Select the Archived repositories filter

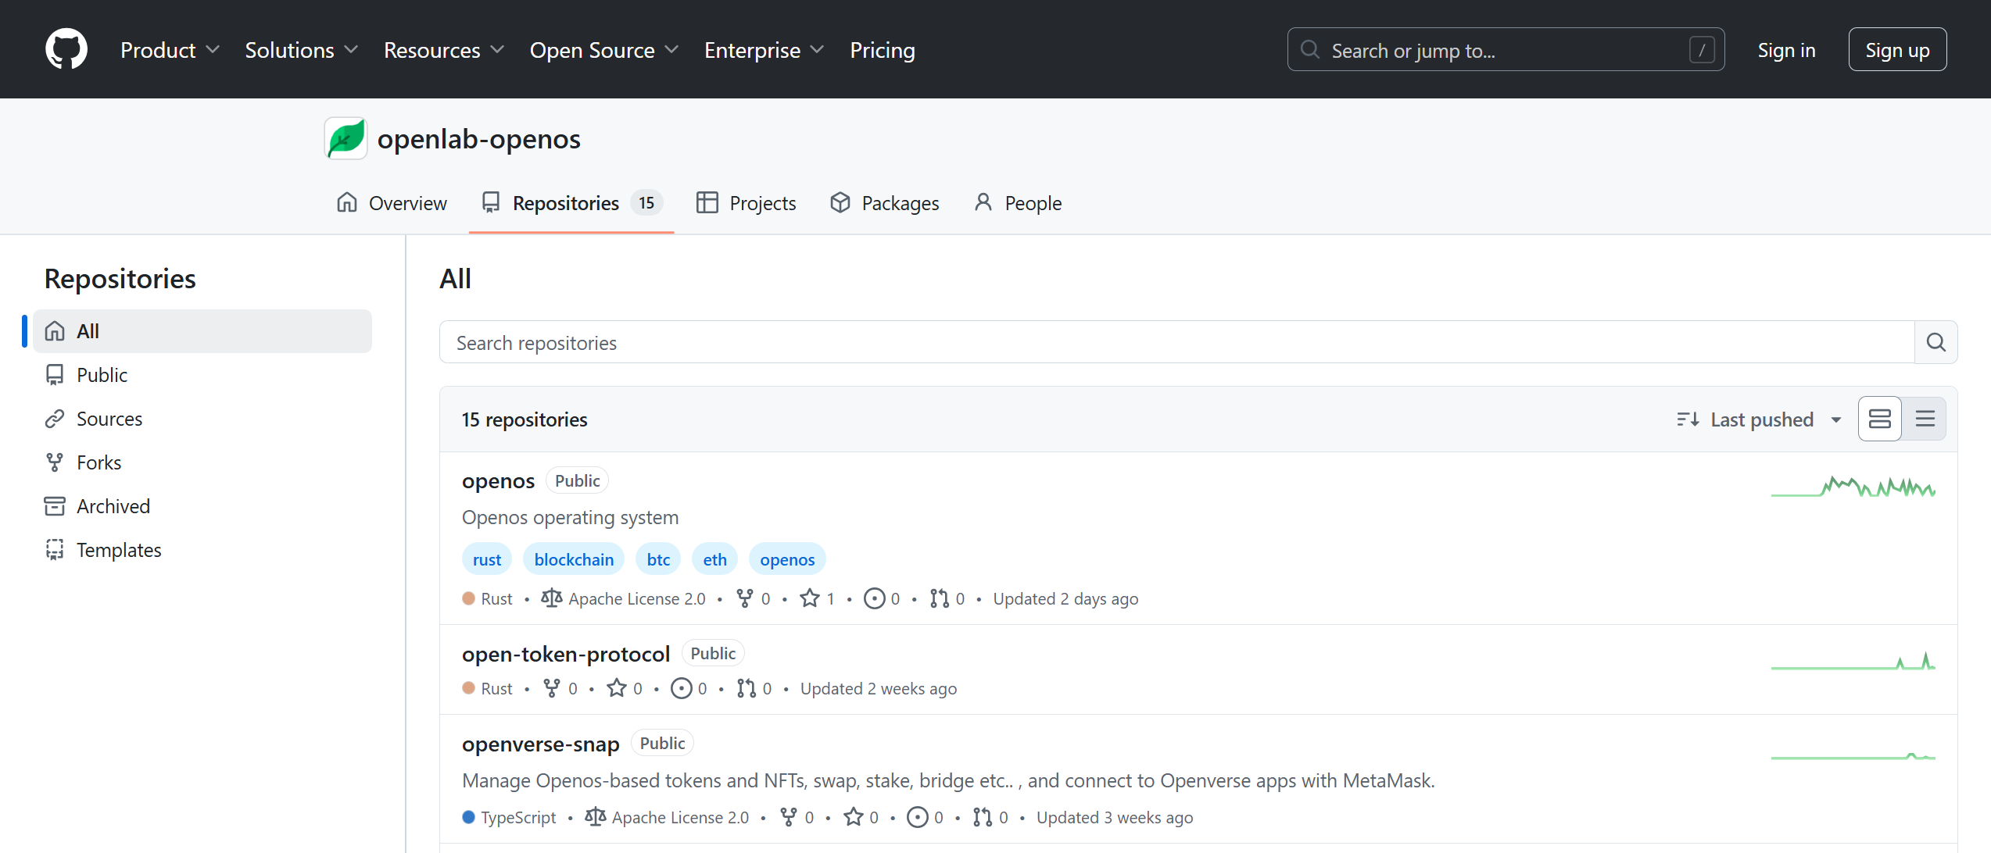(x=113, y=506)
